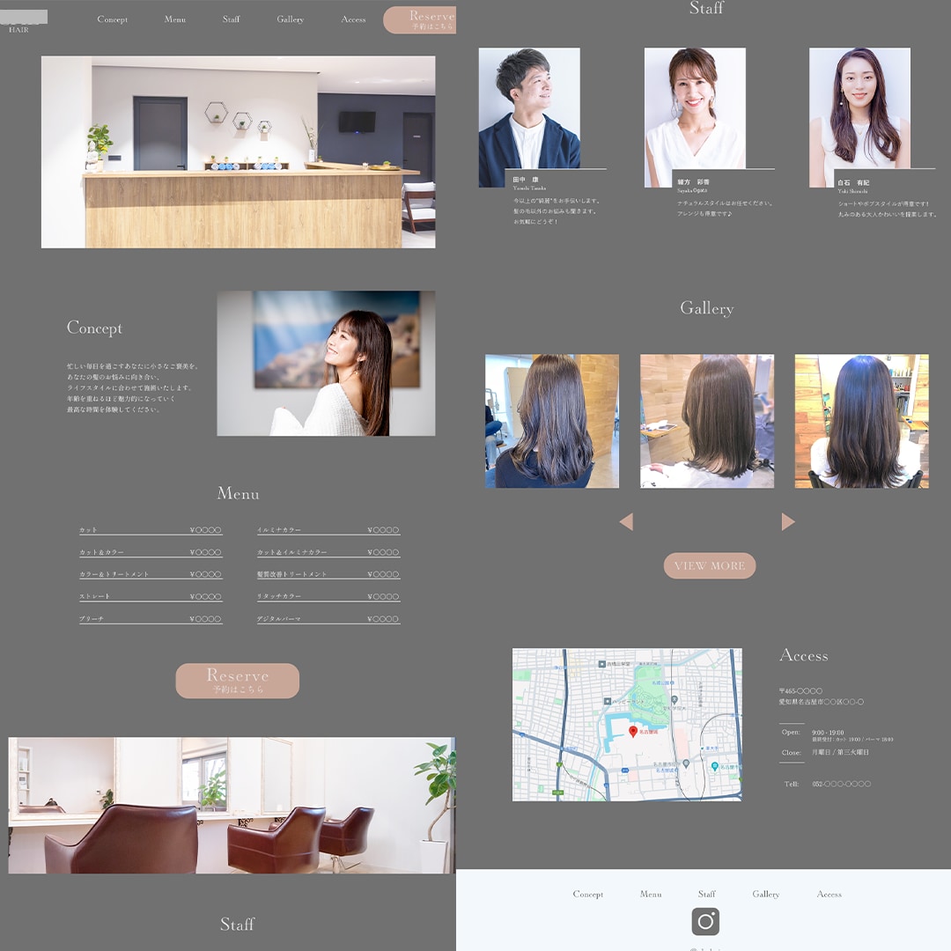
Task: Click the Reserve button in the header
Action: coord(420,20)
